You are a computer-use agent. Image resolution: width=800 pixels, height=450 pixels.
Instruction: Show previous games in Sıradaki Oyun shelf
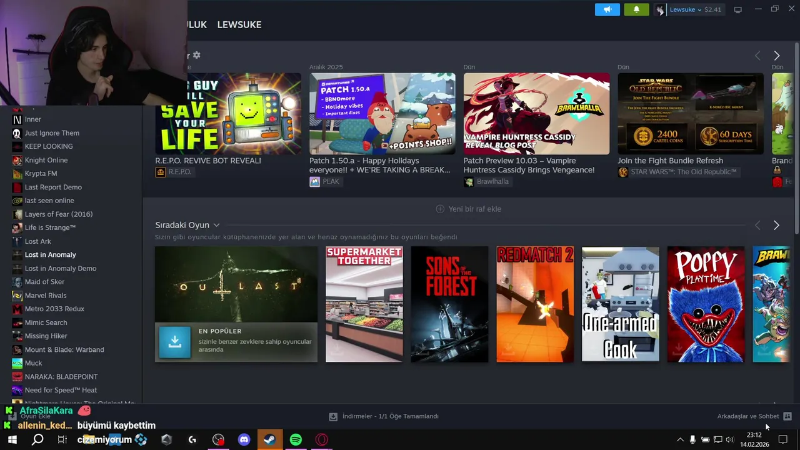click(757, 225)
